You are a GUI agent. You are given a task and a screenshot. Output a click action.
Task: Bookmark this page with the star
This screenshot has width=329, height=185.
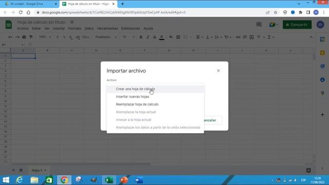[x=276, y=12]
